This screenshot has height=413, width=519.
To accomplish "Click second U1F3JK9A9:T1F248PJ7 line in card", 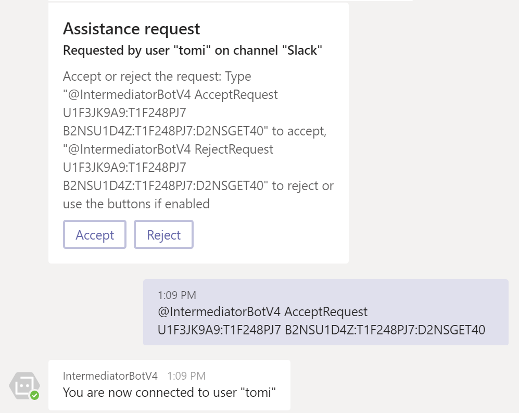I will (x=124, y=168).
